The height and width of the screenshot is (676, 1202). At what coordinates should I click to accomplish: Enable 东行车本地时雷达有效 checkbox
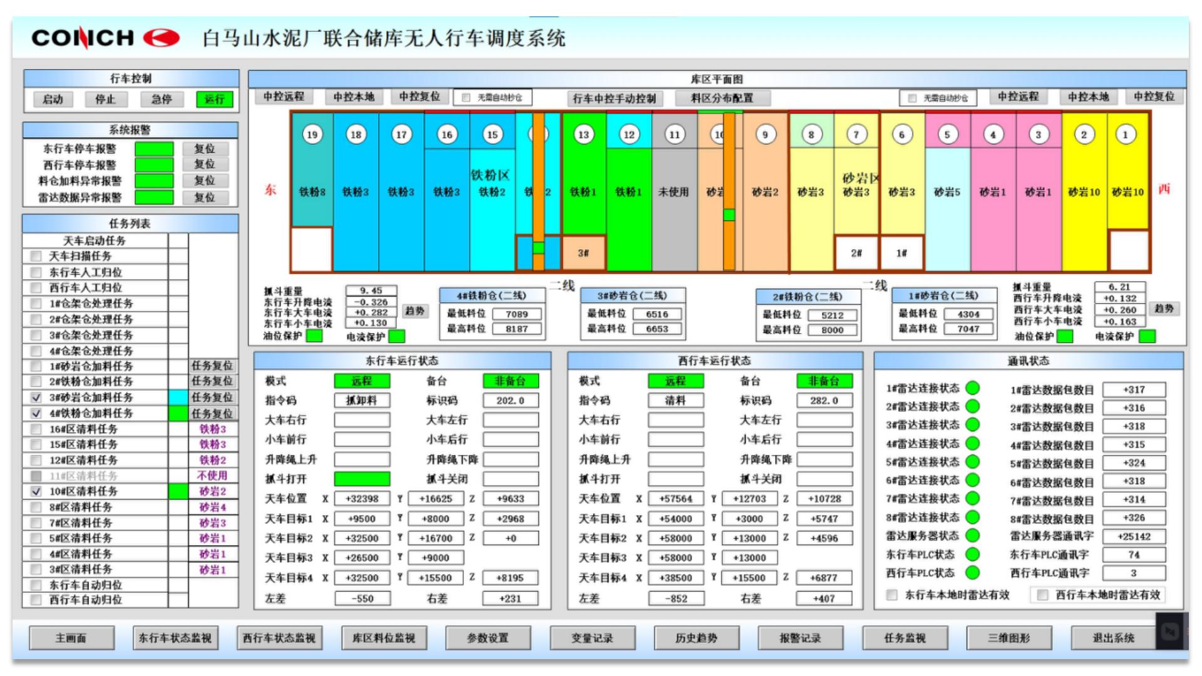(x=892, y=595)
